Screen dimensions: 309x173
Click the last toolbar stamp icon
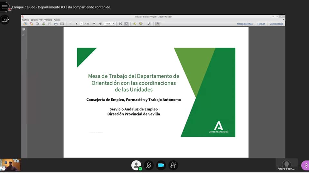pos(157,24)
